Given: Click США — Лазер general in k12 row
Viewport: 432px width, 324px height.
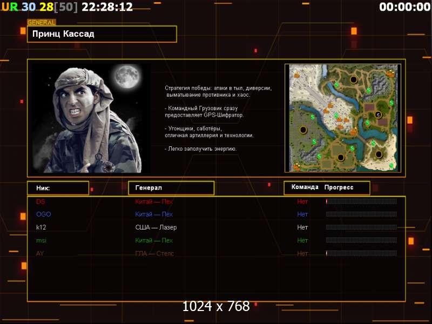Looking at the screenshot, I should click(x=156, y=227).
